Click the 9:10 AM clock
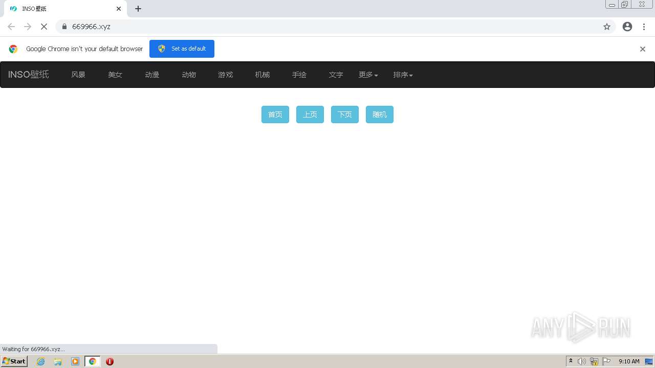 coord(629,361)
